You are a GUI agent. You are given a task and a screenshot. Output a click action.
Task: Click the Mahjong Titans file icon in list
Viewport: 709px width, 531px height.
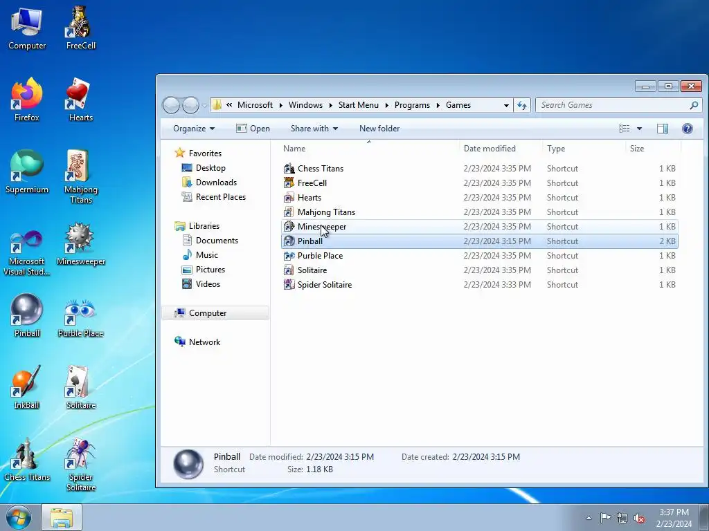click(289, 212)
